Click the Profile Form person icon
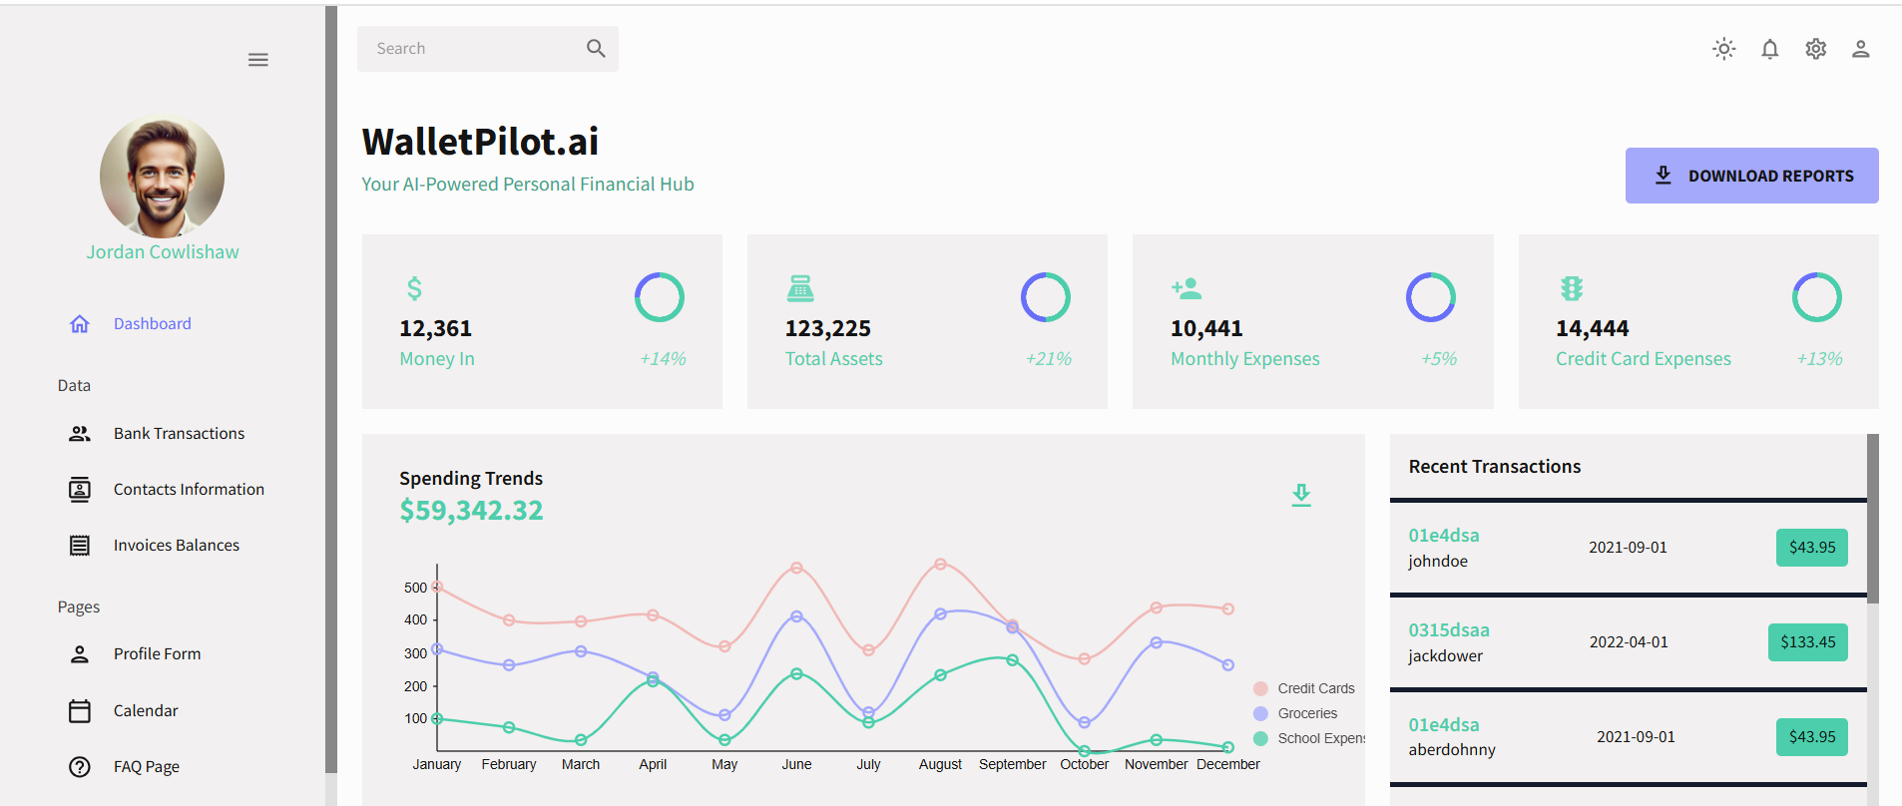Screen dimensions: 1902x806 point(80,654)
